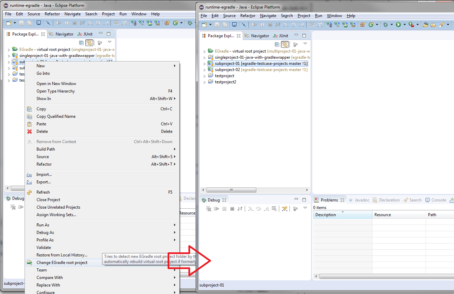Toggle Link with Editor in left Package Explorer
The width and height of the screenshot is (454, 294).
89,43
